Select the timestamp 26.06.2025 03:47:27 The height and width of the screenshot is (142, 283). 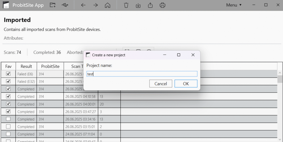(x=80, y=112)
